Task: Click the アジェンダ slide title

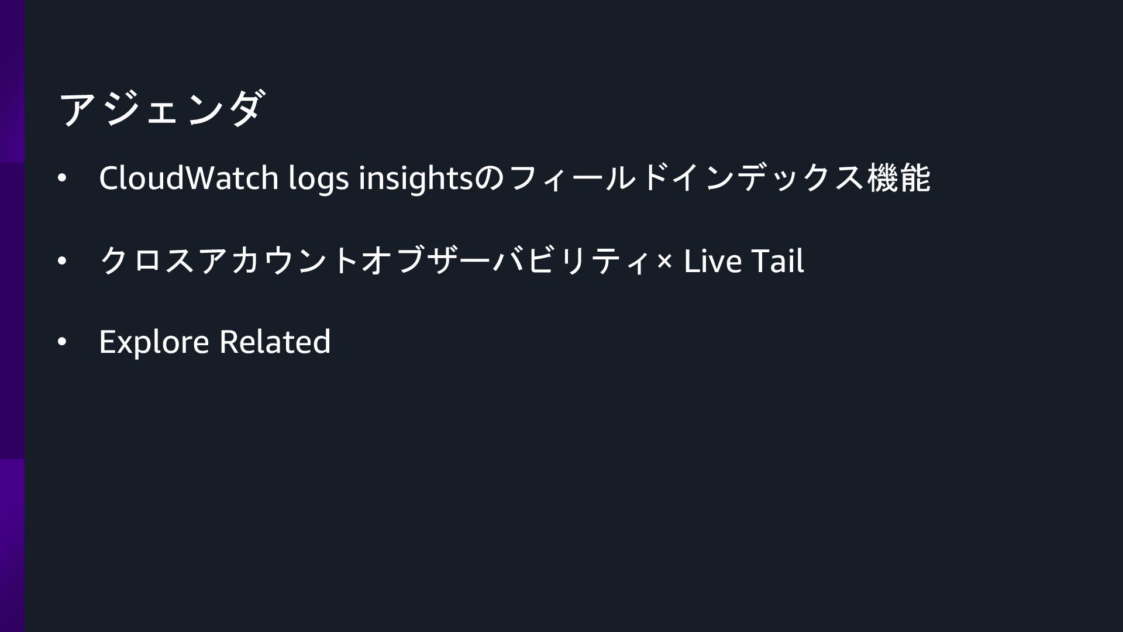Action: point(162,109)
